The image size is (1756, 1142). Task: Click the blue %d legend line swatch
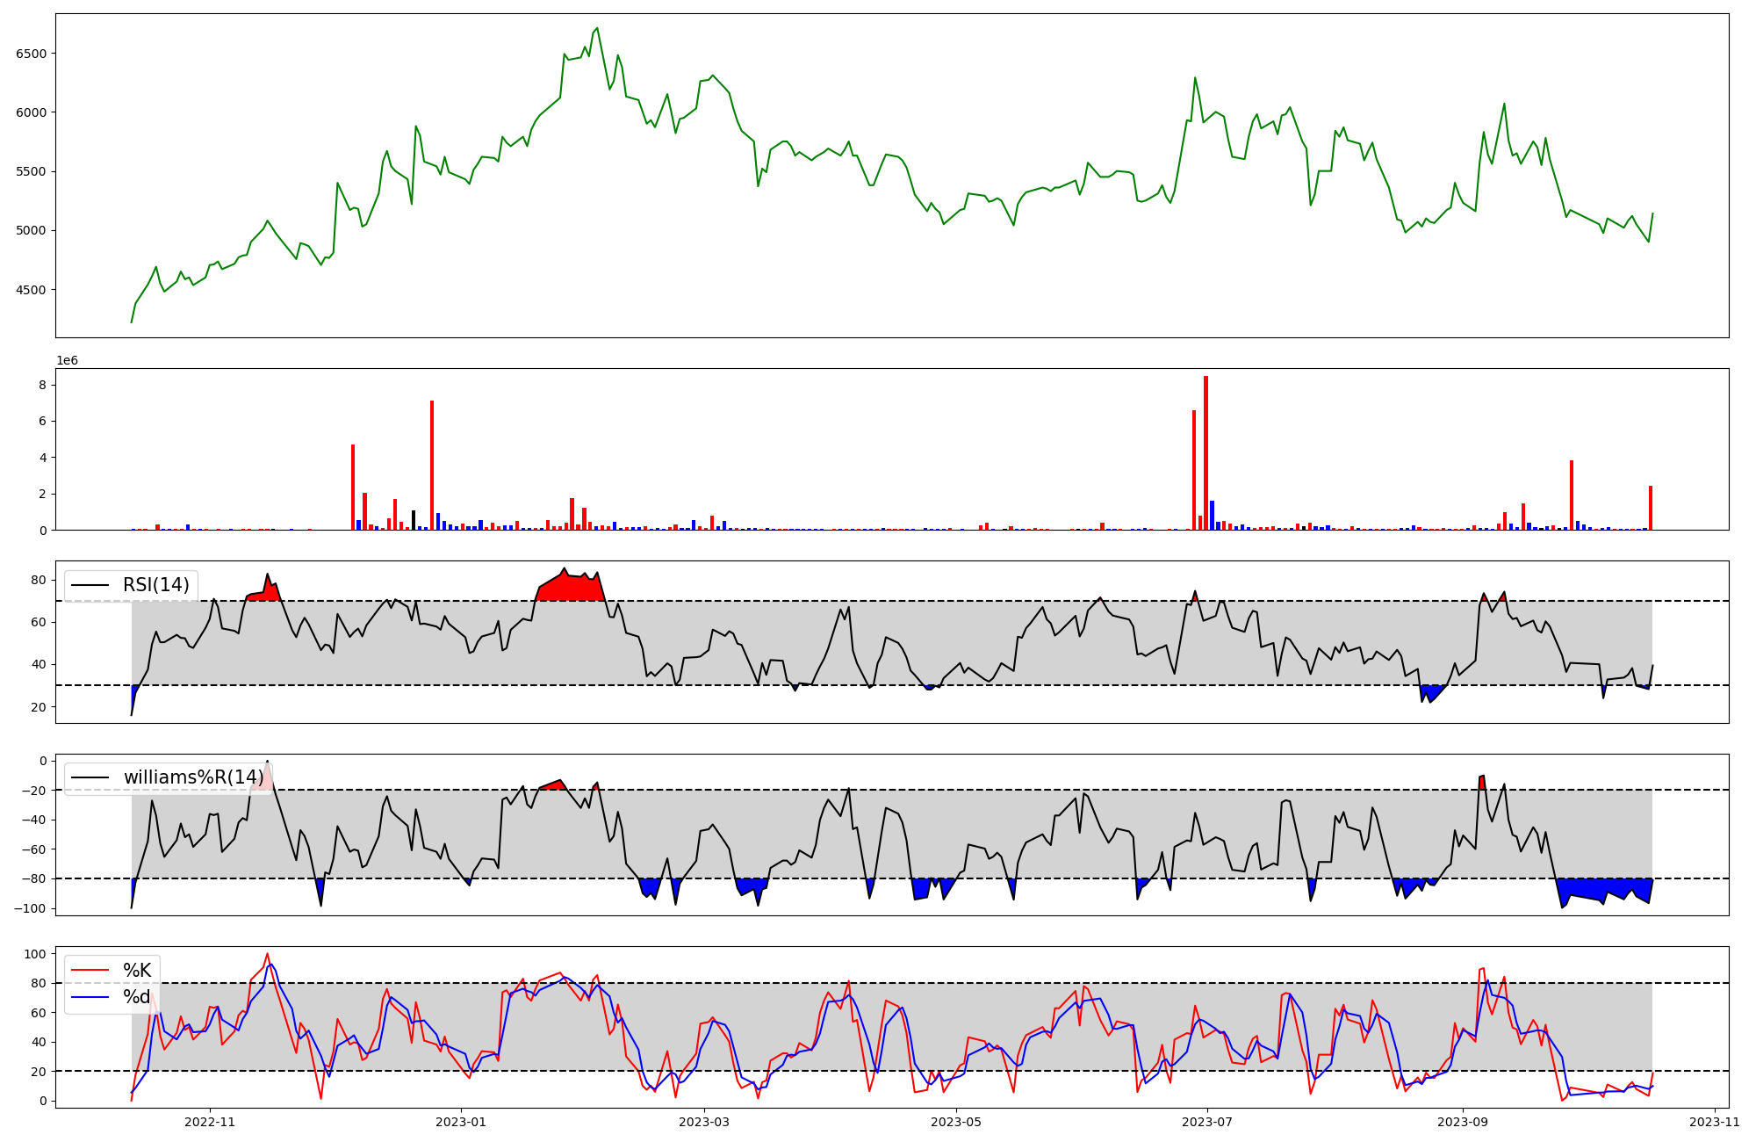tap(90, 997)
